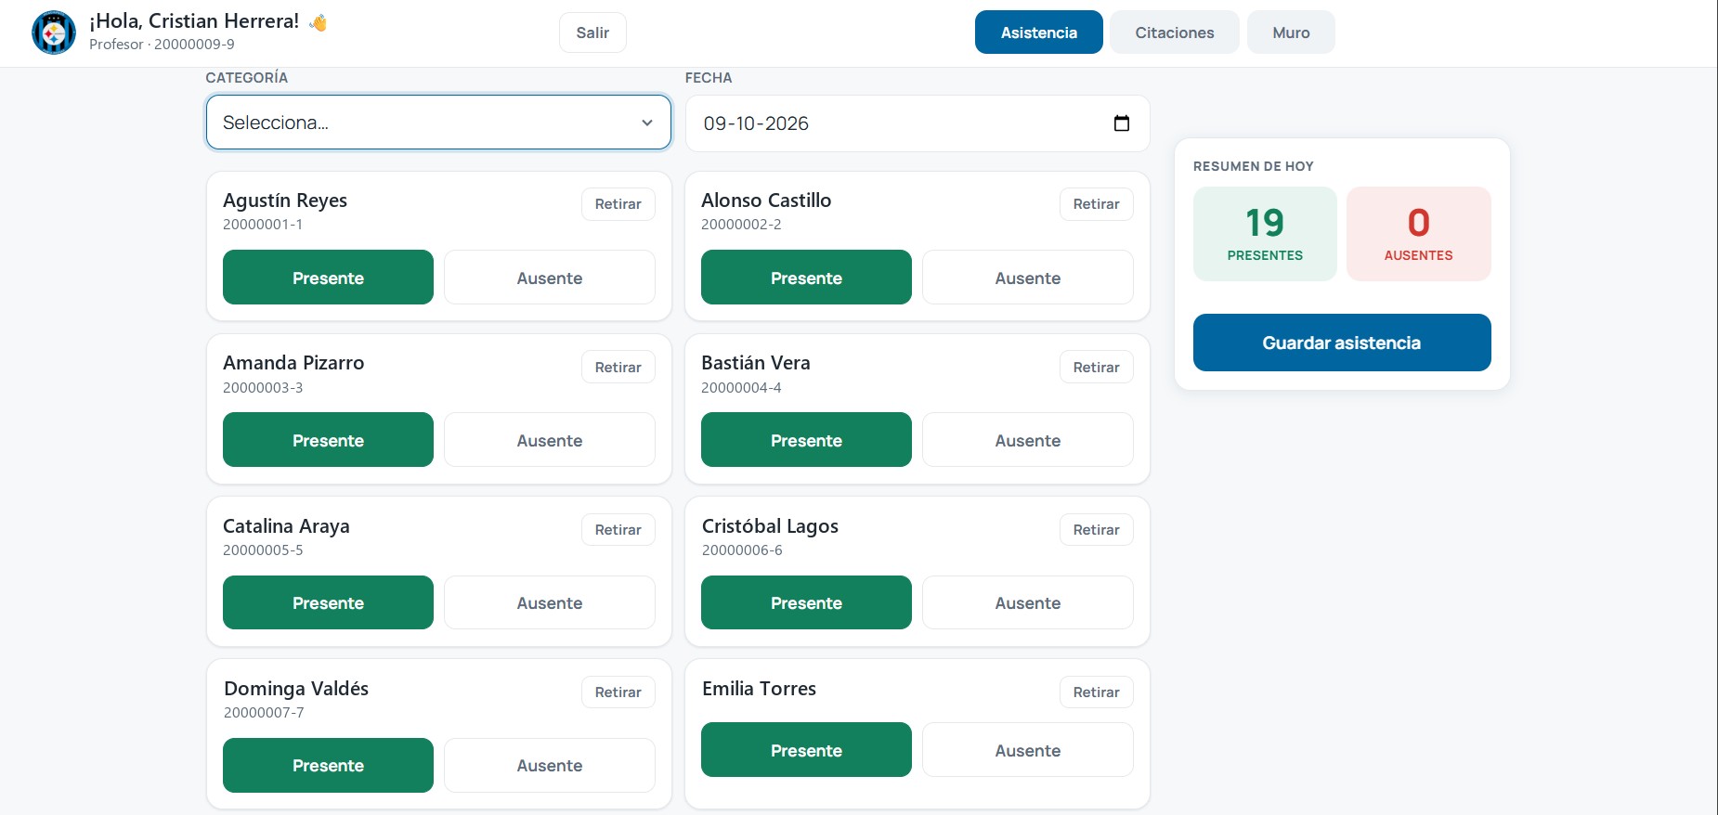The height and width of the screenshot is (815, 1718).
Task: Select the text Profesor · 20000009-9
Action: coord(162,45)
